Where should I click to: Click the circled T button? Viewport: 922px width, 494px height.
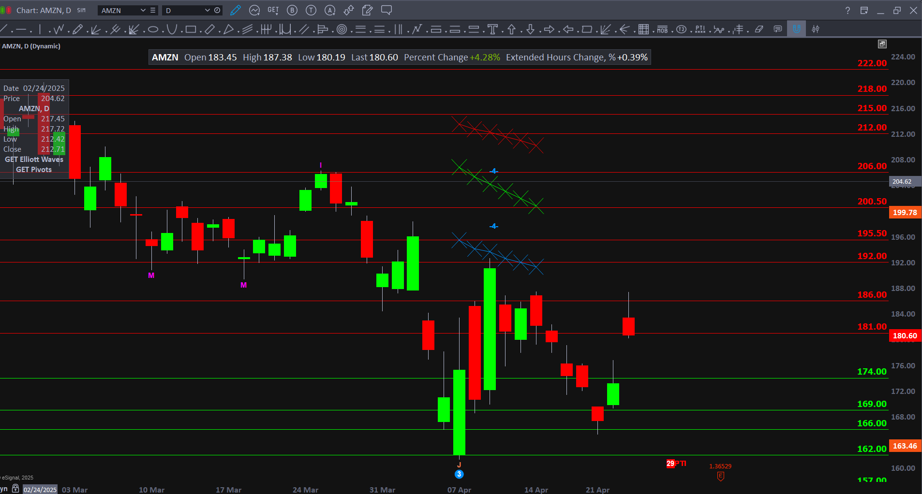pos(311,10)
